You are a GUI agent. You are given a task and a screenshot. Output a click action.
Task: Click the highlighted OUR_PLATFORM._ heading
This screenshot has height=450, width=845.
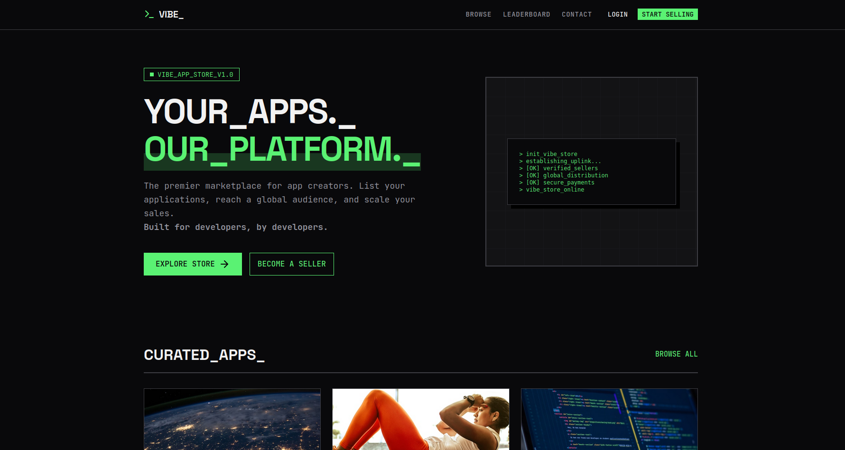coord(282,151)
